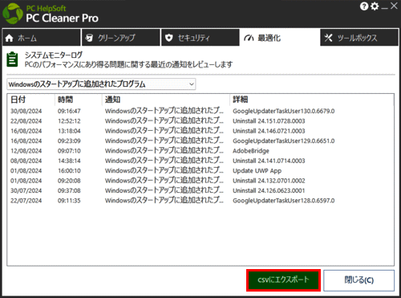The height and width of the screenshot is (298, 401).
Task: Click the optimization speedometer icon
Action: tap(249, 39)
